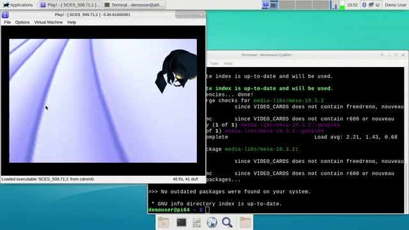The image size is (409, 230).
Task: Click 'No outdated packages were found' line
Action: click(229, 192)
